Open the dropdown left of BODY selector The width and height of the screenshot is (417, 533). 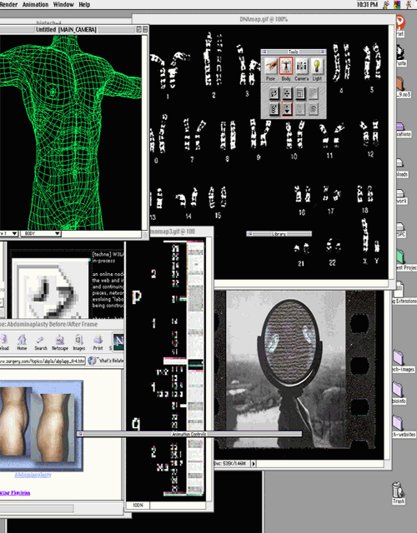click(x=9, y=233)
